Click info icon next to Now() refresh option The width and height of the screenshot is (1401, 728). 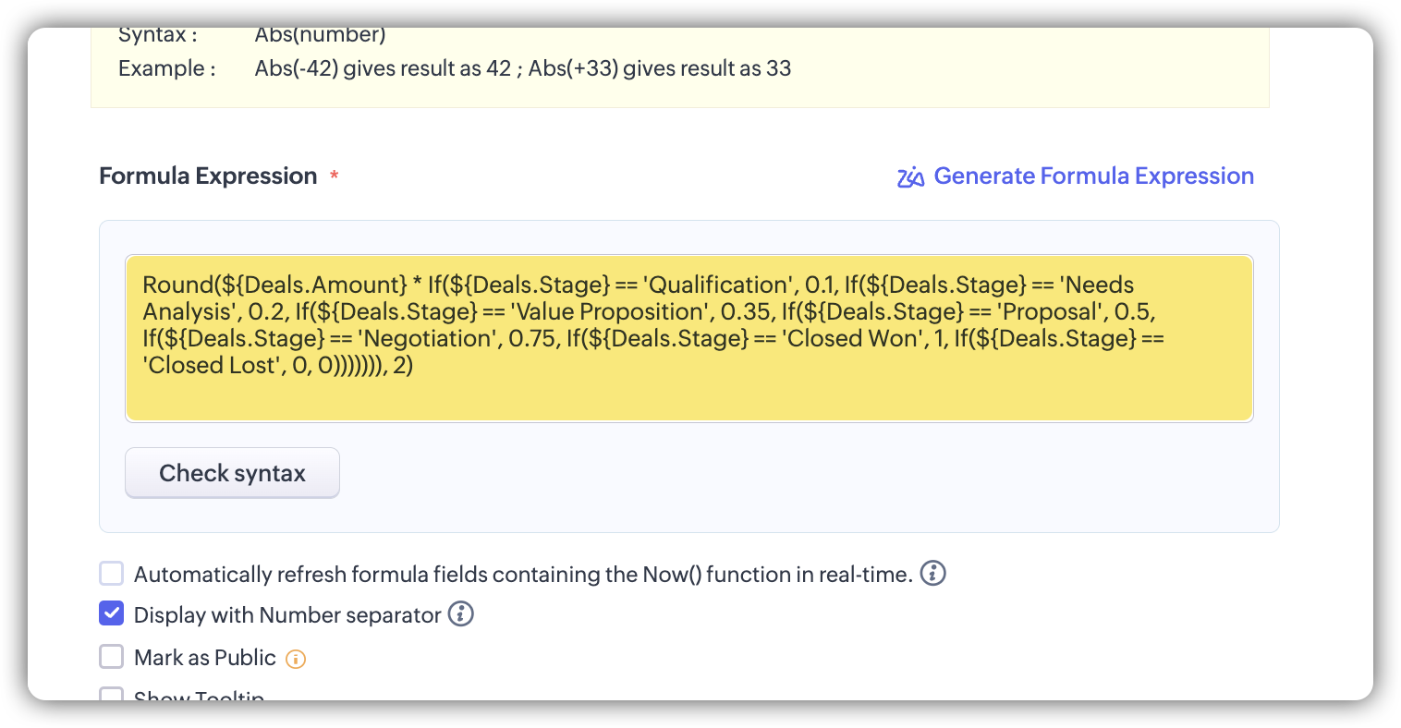click(933, 574)
